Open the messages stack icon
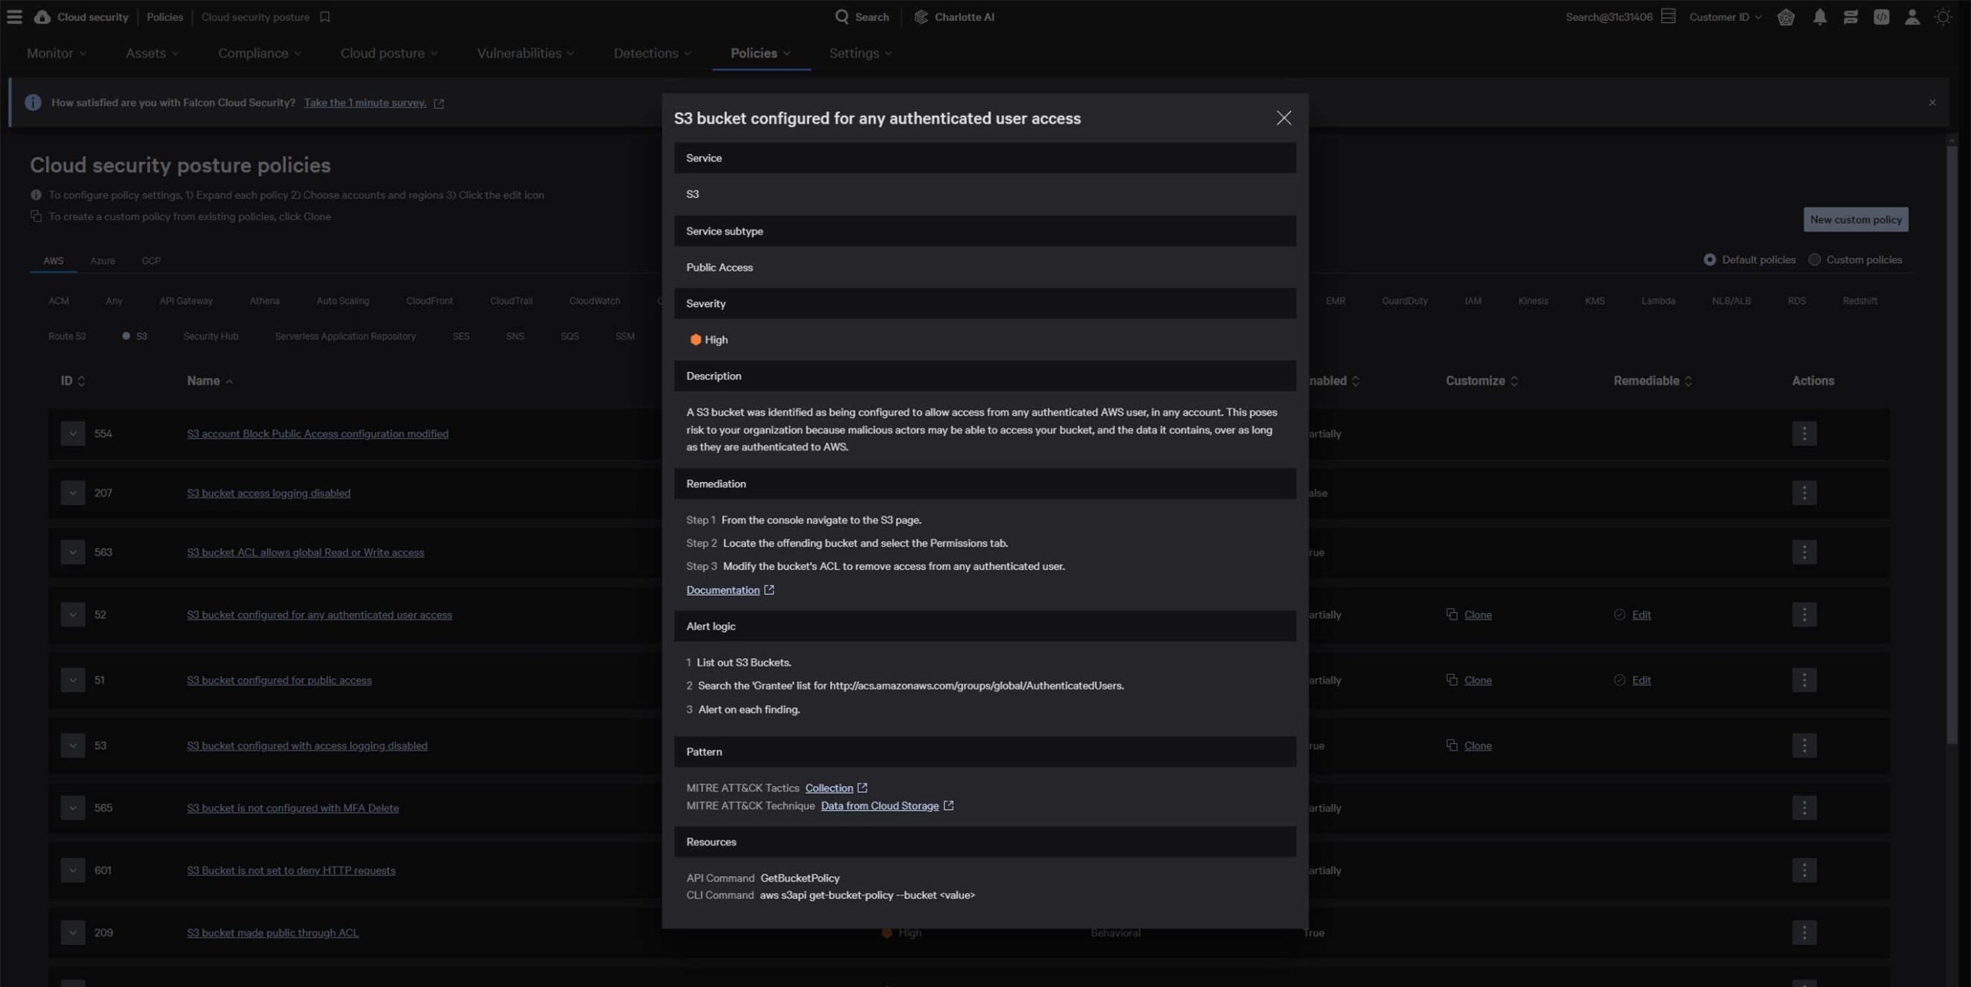1971x987 pixels. tap(1850, 17)
